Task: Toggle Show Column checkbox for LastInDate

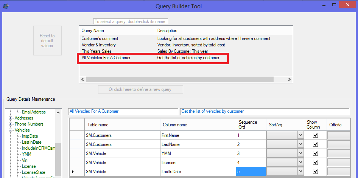Action: (x=315, y=172)
